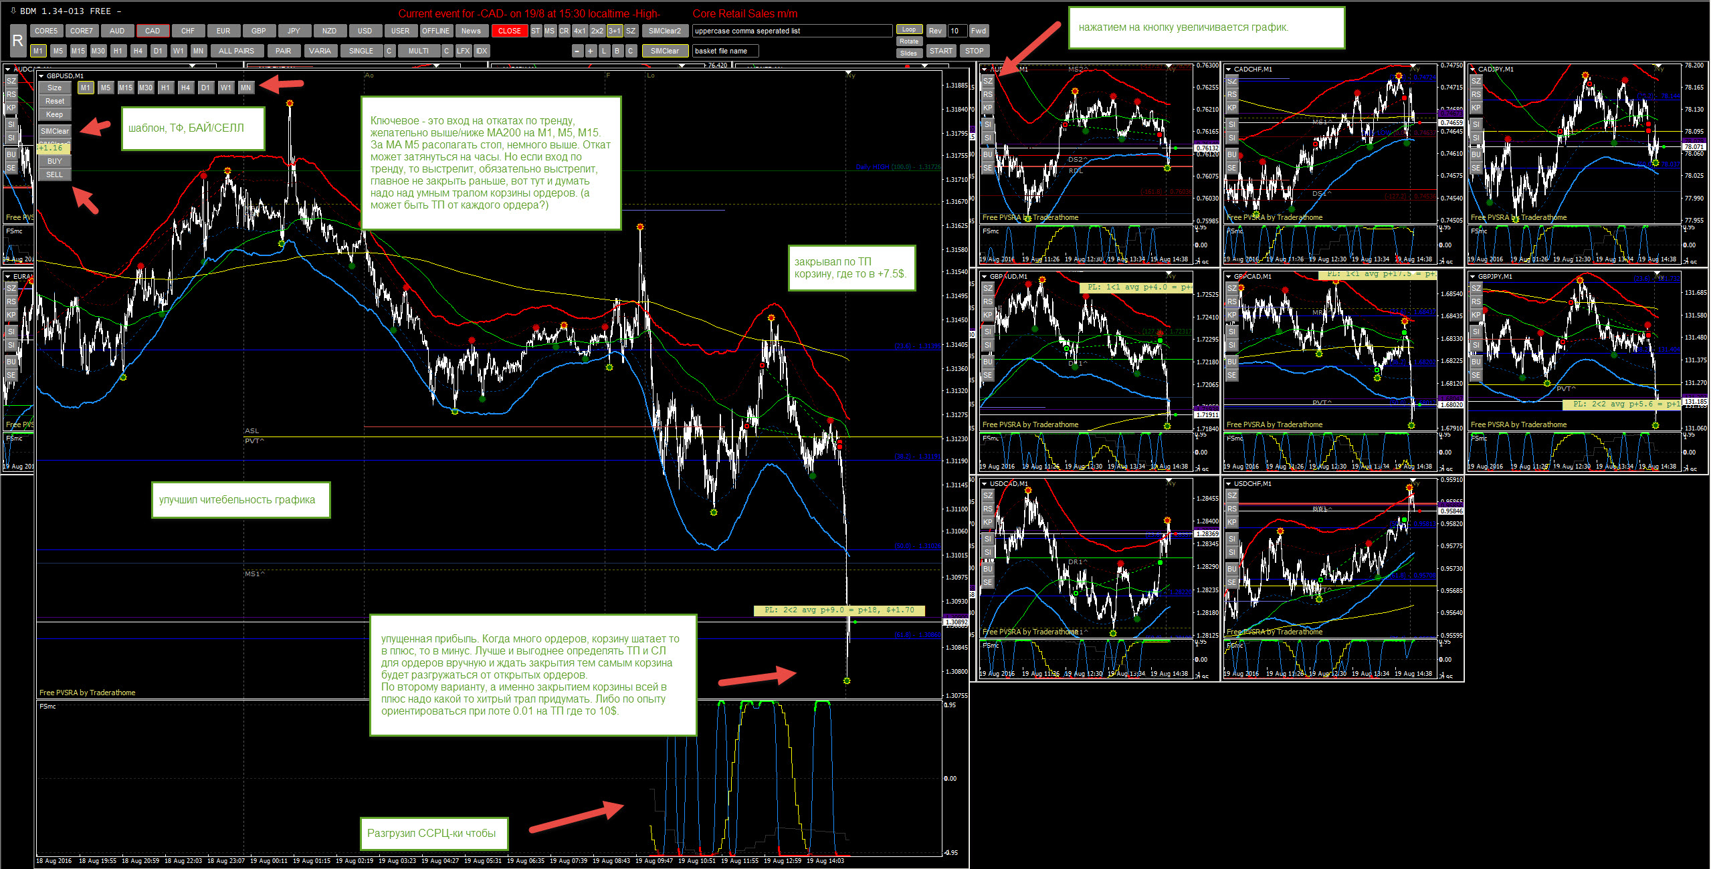Click the red CLOSE button
Viewport: 1711px width, 869px height.
pyautogui.click(x=509, y=31)
